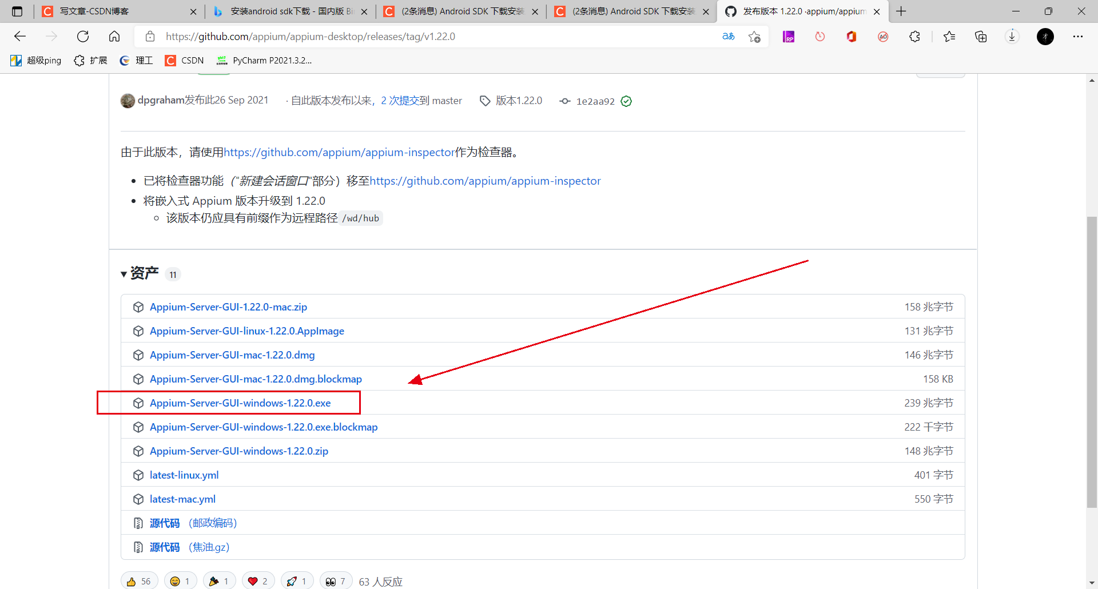Open the browser profile avatar
This screenshot has height=589, width=1098.
point(1045,37)
